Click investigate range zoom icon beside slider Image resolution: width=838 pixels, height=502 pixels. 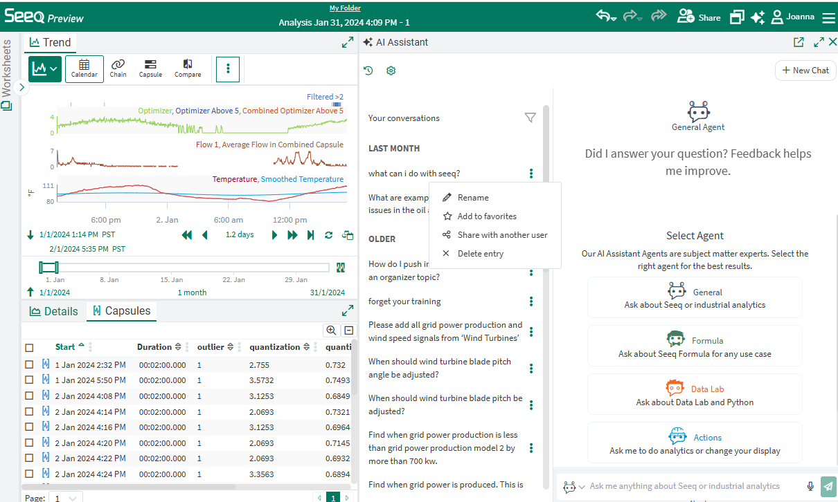point(341,267)
